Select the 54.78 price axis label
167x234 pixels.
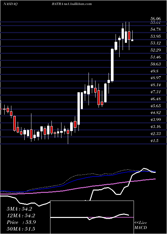point(156,29)
